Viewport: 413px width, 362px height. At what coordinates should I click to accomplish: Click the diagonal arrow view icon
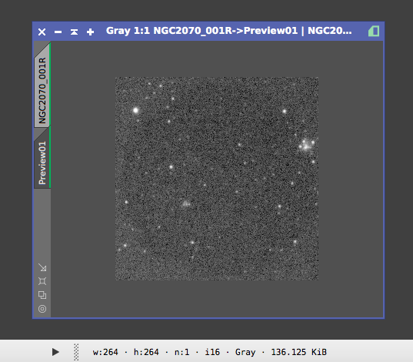(42, 267)
